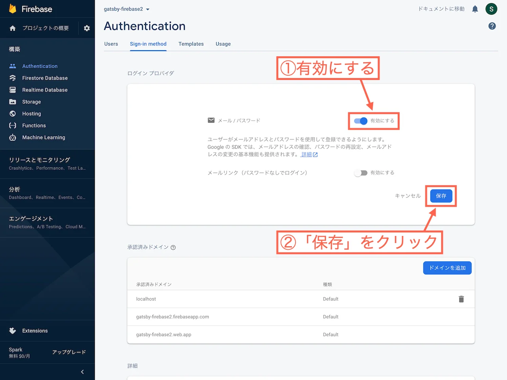The height and width of the screenshot is (380, 507).
Task: Disable the メール / パスワード provider toggle
Action: 361,121
